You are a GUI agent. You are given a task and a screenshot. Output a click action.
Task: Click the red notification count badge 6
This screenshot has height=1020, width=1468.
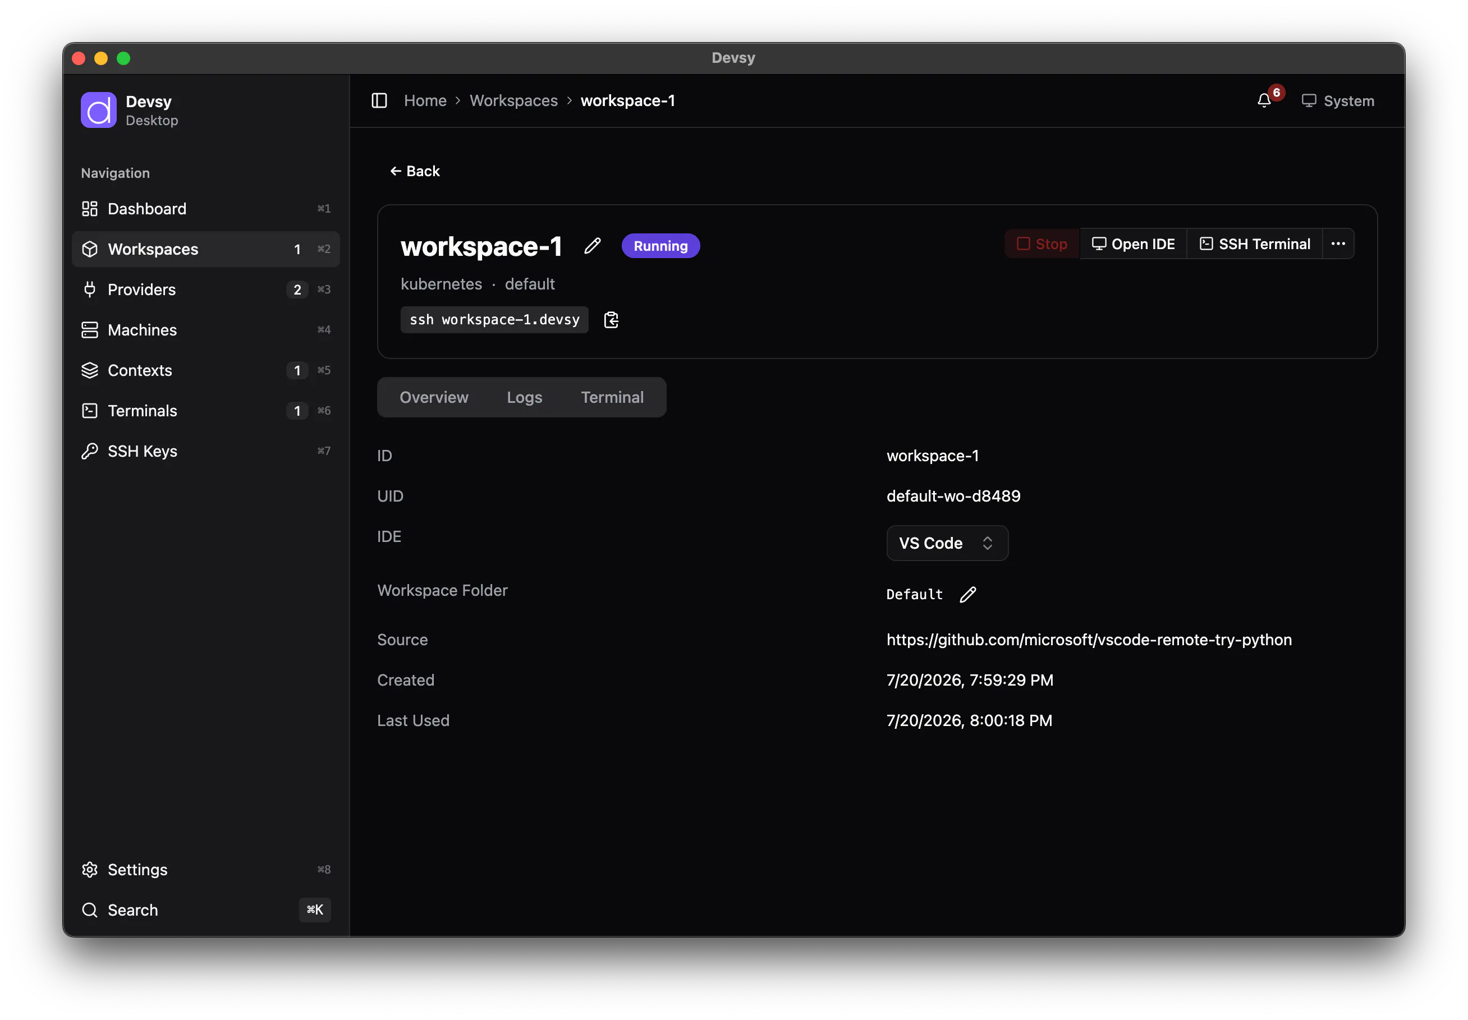pyautogui.click(x=1276, y=93)
